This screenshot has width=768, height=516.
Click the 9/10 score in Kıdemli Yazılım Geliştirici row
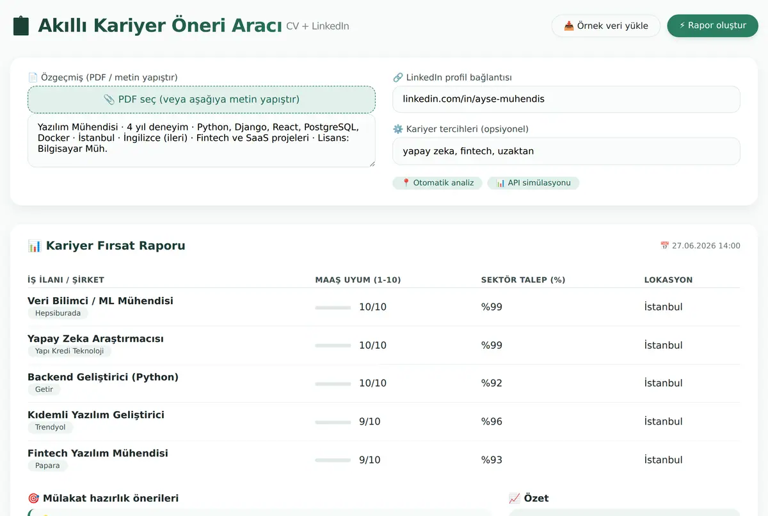[x=370, y=421]
